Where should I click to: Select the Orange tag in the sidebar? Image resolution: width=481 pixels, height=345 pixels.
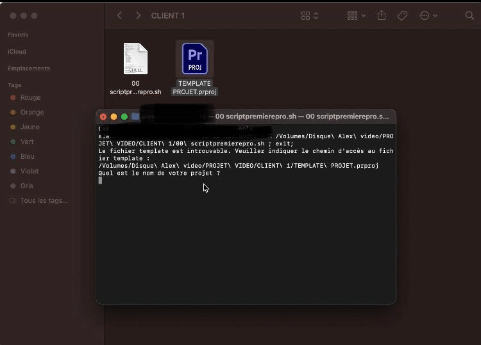click(32, 113)
